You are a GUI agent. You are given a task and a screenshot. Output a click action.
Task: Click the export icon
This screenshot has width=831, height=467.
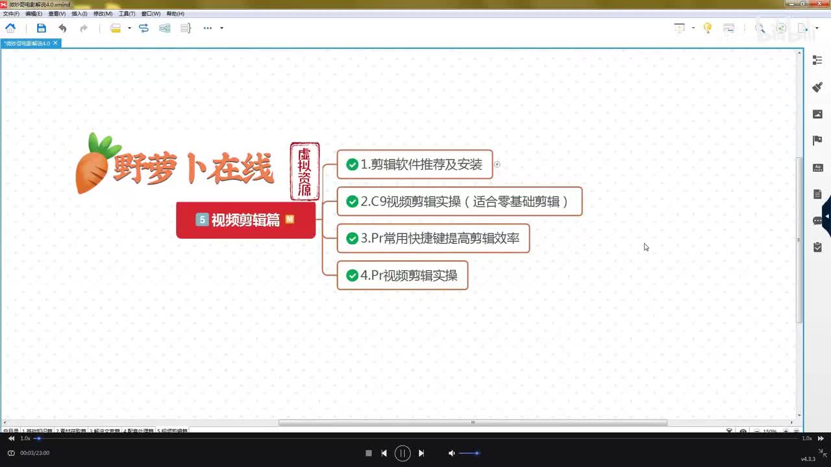click(x=803, y=28)
